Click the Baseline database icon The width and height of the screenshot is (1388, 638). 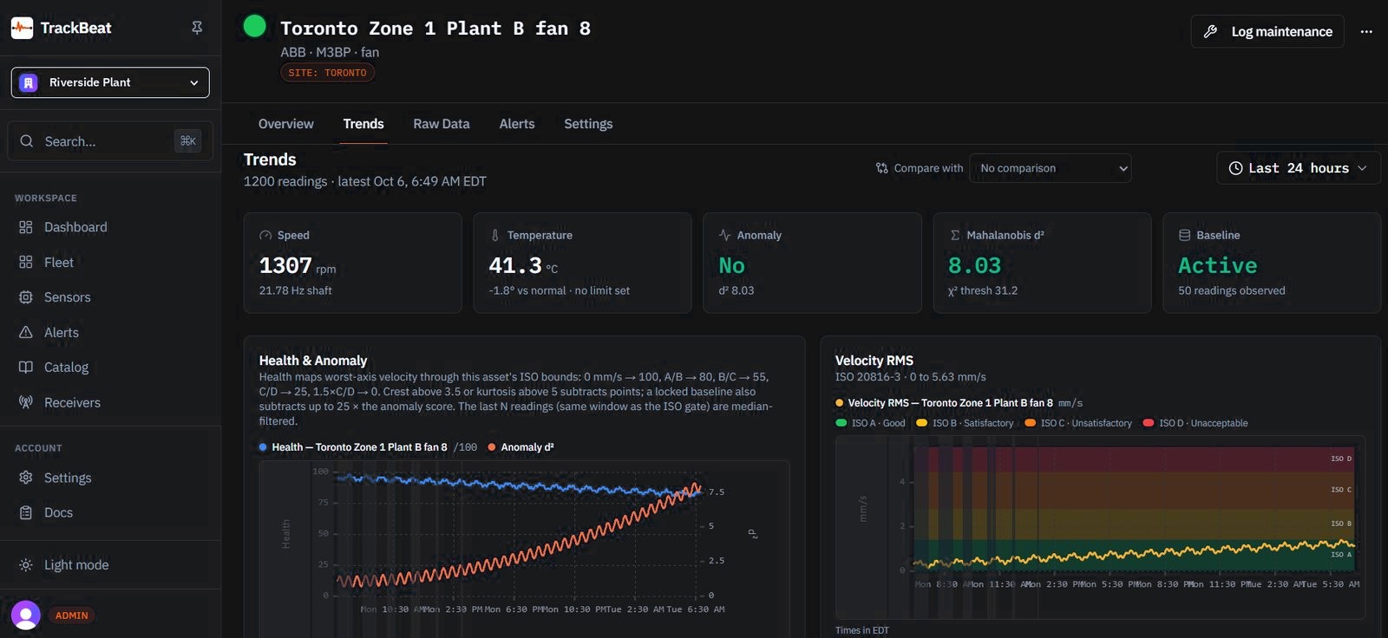[1184, 235]
